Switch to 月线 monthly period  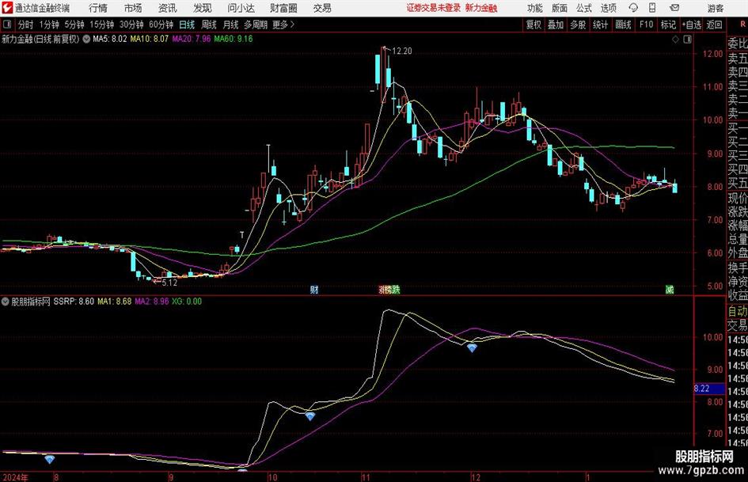(x=231, y=25)
